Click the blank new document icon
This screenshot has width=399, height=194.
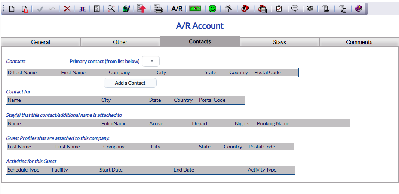click(x=12, y=9)
